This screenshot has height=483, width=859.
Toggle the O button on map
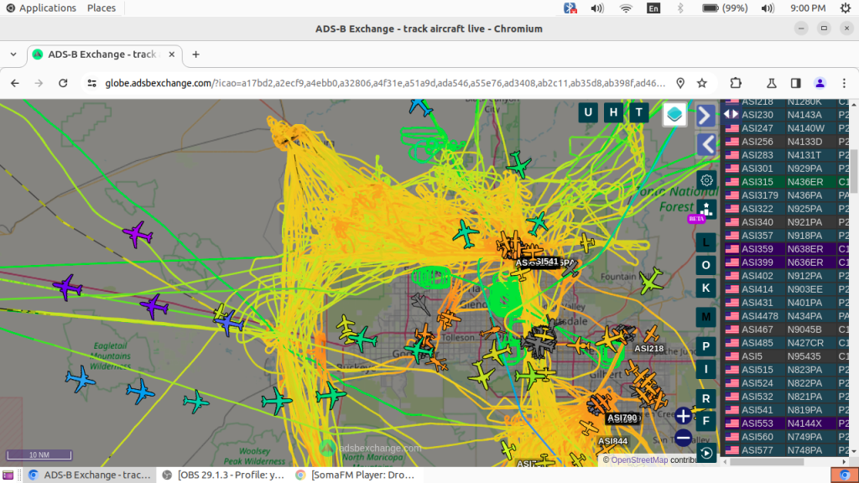click(705, 265)
